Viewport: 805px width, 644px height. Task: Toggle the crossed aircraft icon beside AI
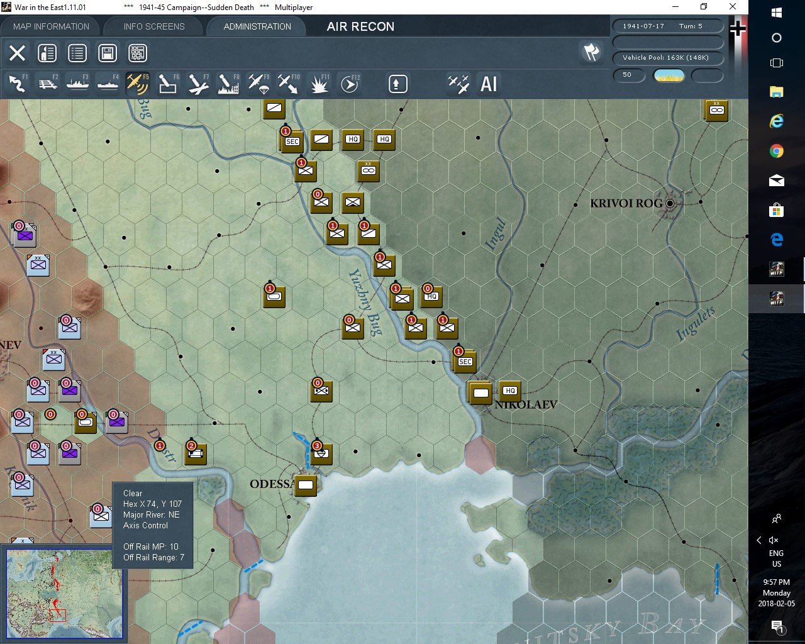[x=458, y=84]
